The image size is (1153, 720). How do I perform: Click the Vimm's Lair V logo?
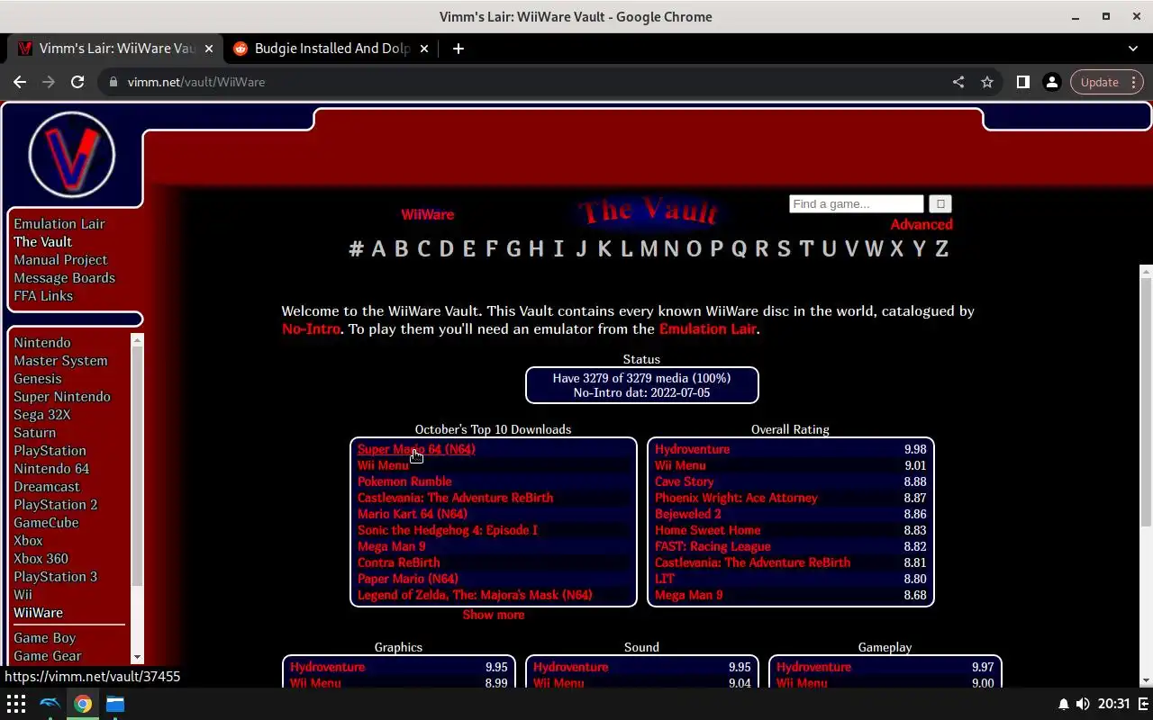coord(72,155)
